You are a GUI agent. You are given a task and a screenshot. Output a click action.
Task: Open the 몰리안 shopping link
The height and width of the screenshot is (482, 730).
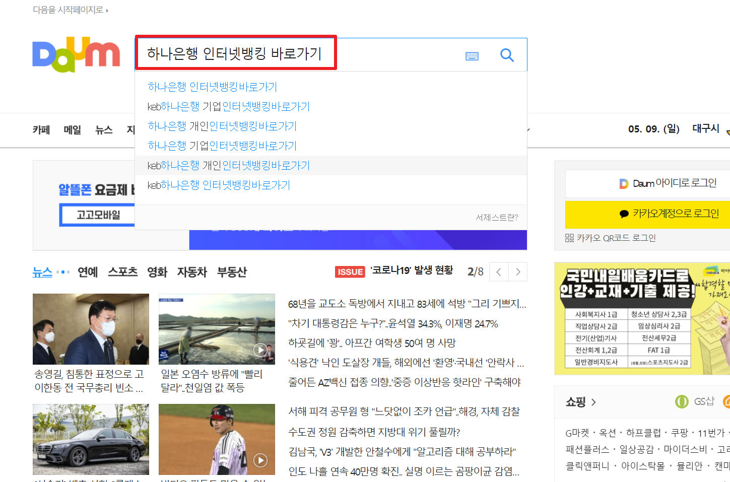coord(690,466)
